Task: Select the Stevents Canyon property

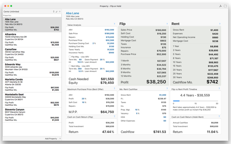Action: (32, 115)
